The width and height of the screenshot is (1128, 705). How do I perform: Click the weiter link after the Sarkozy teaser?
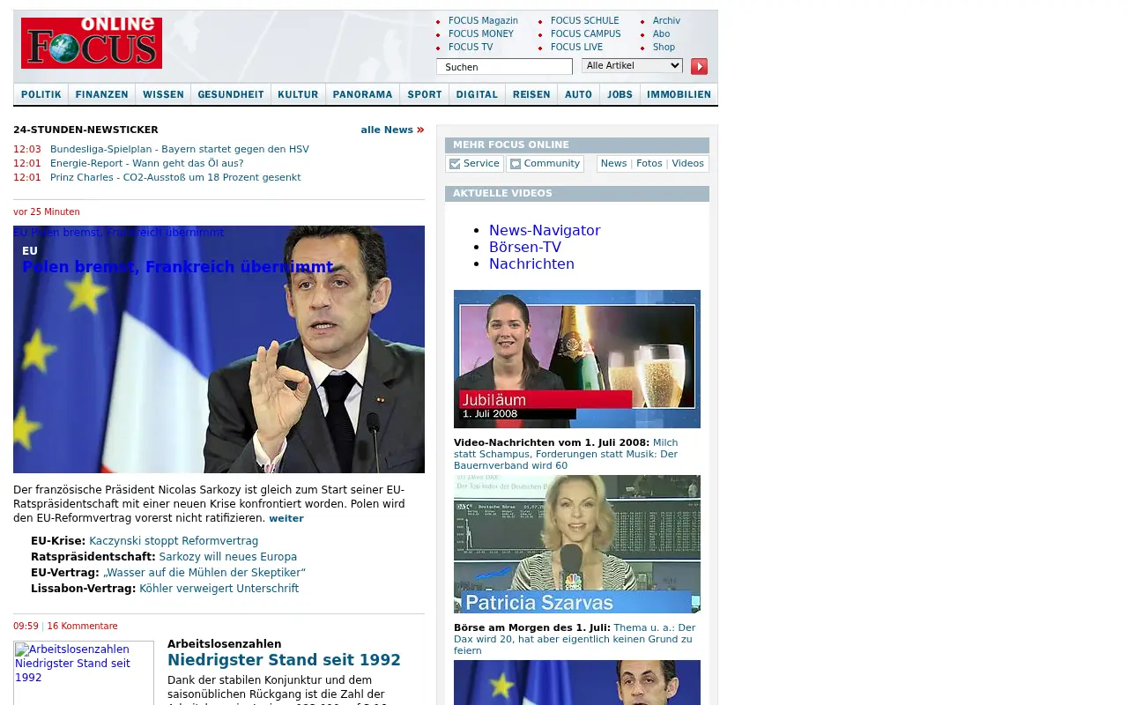click(286, 518)
